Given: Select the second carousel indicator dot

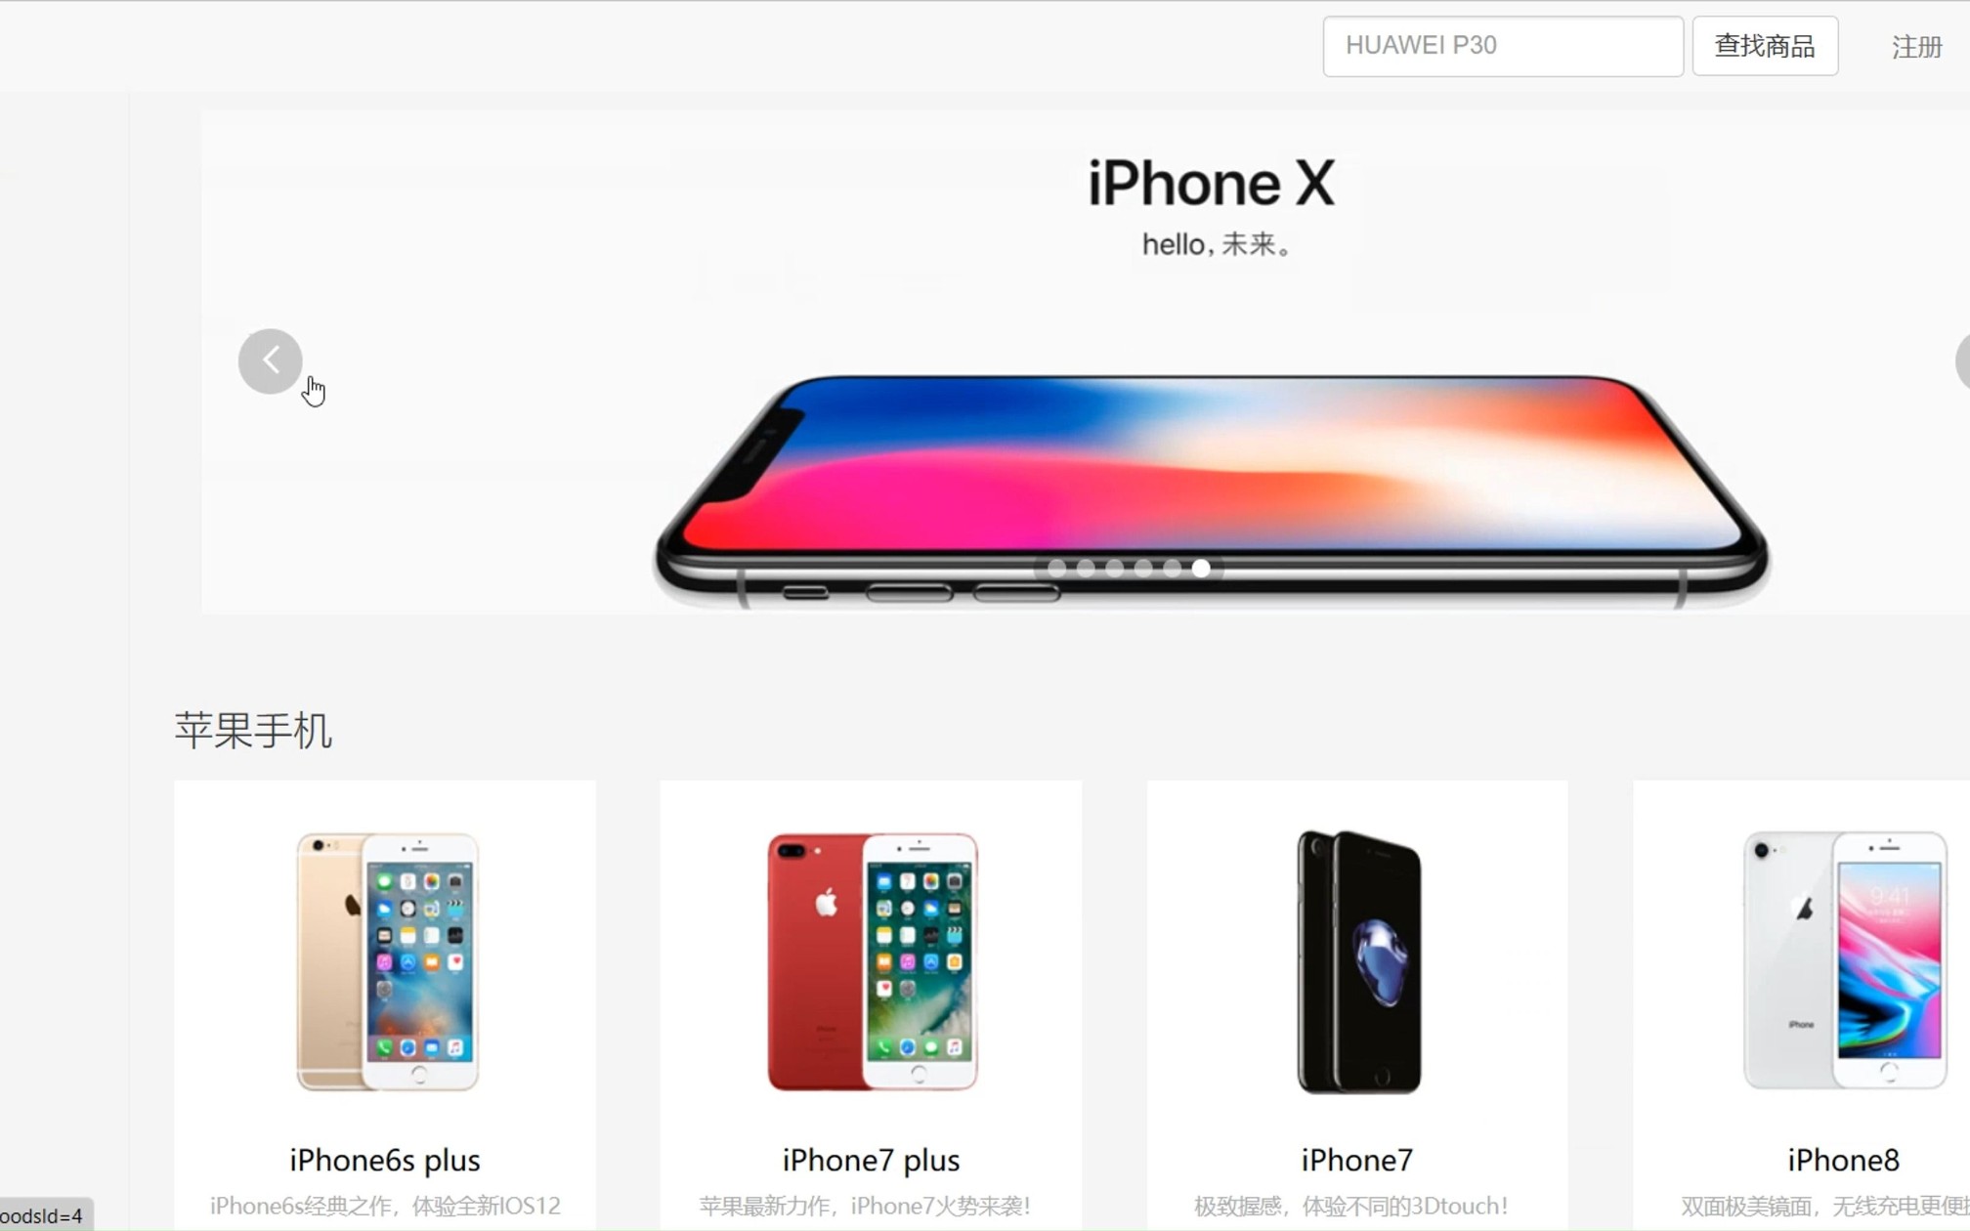Looking at the screenshot, I should tap(1086, 568).
